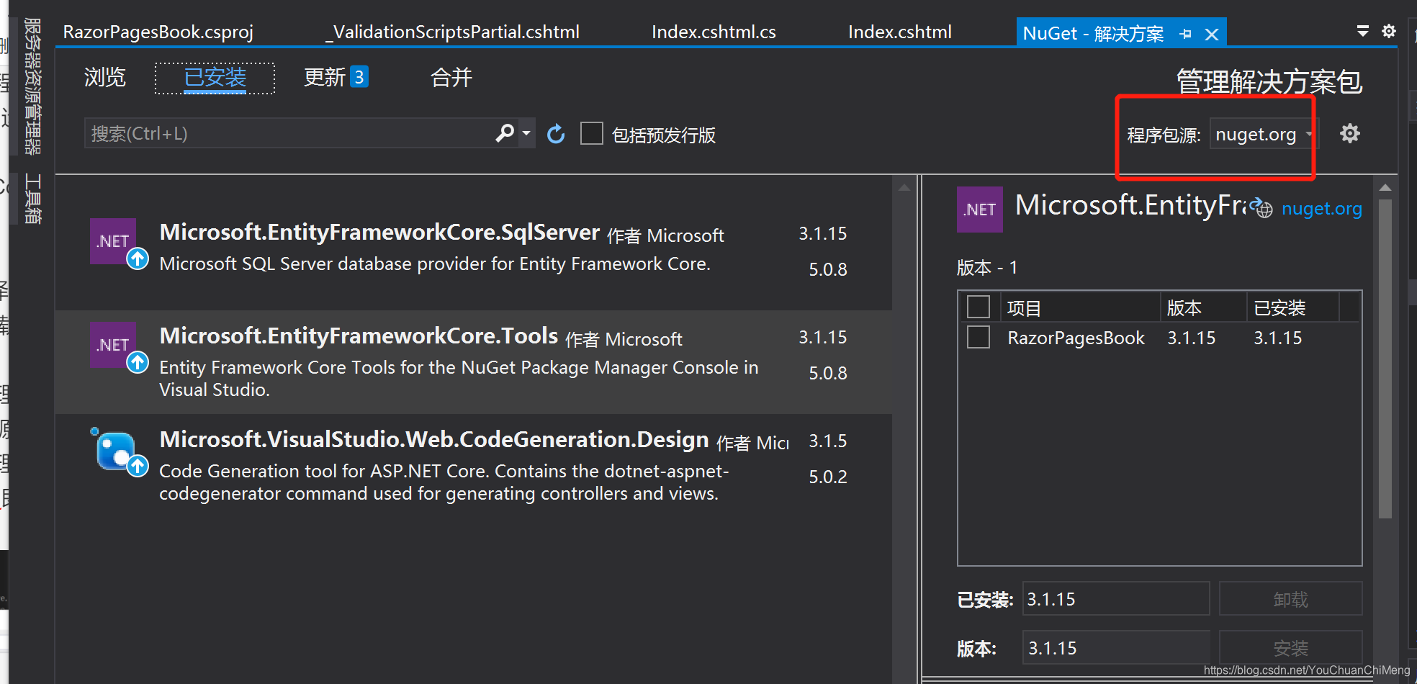Open NuGet package source settings gear
This screenshot has height=684, width=1417.
pyautogui.click(x=1349, y=133)
